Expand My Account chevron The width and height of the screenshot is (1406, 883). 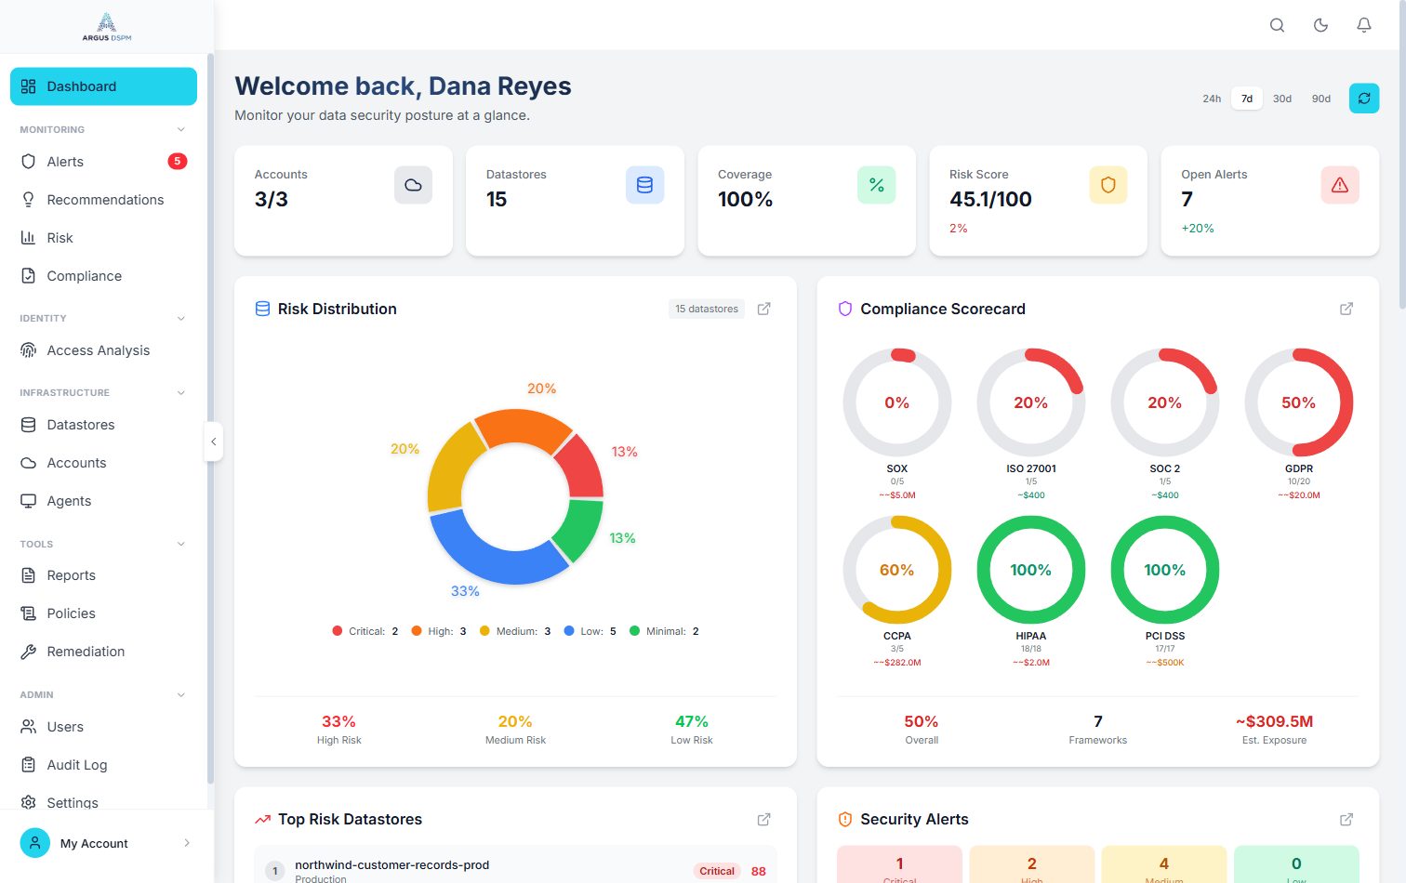(x=187, y=843)
